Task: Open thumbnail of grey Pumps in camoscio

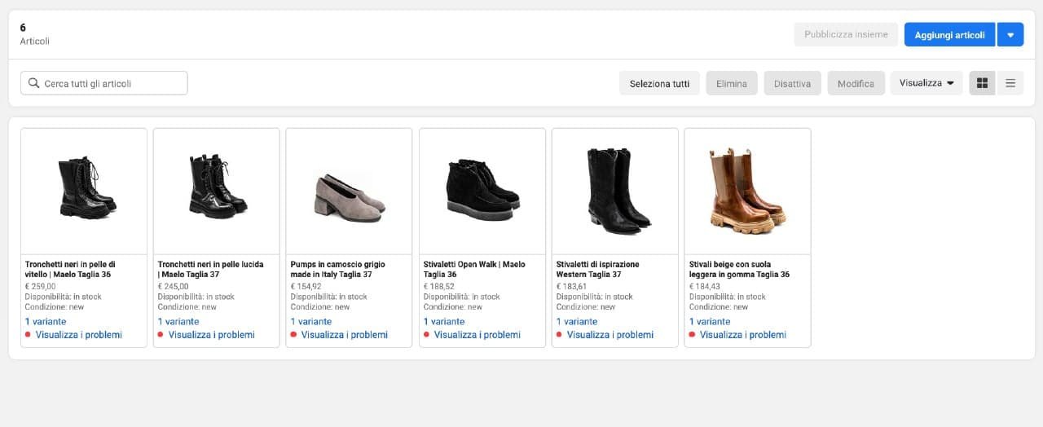Action: click(x=350, y=191)
